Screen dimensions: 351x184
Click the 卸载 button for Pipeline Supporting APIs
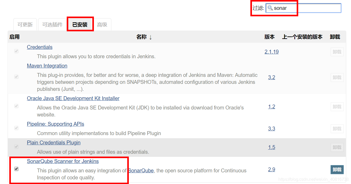(337, 129)
